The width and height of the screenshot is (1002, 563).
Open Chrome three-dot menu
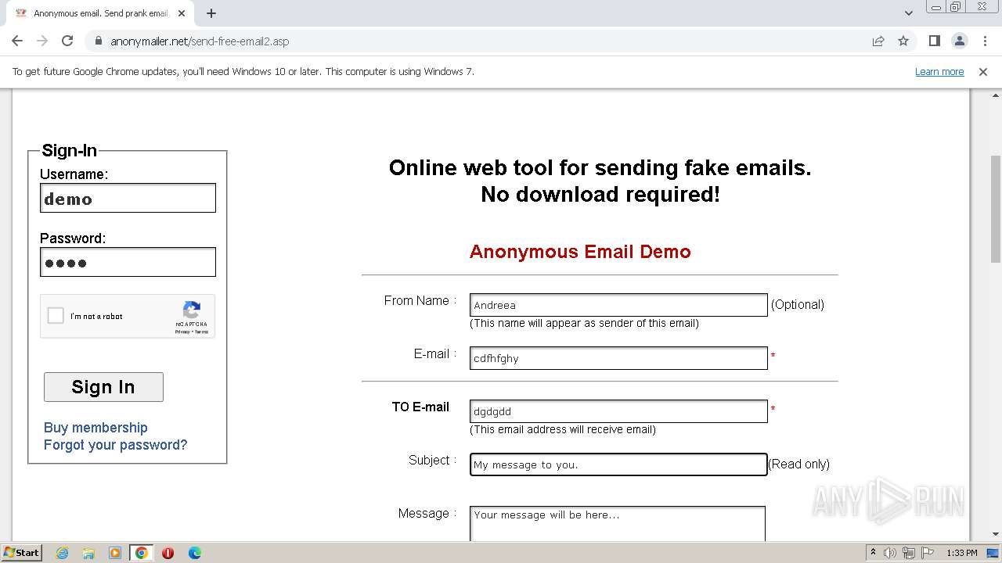984,41
